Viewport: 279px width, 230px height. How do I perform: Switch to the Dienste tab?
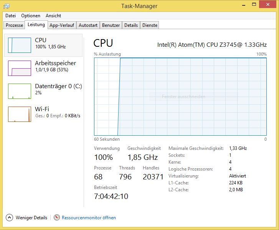pyautogui.click(x=150, y=25)
